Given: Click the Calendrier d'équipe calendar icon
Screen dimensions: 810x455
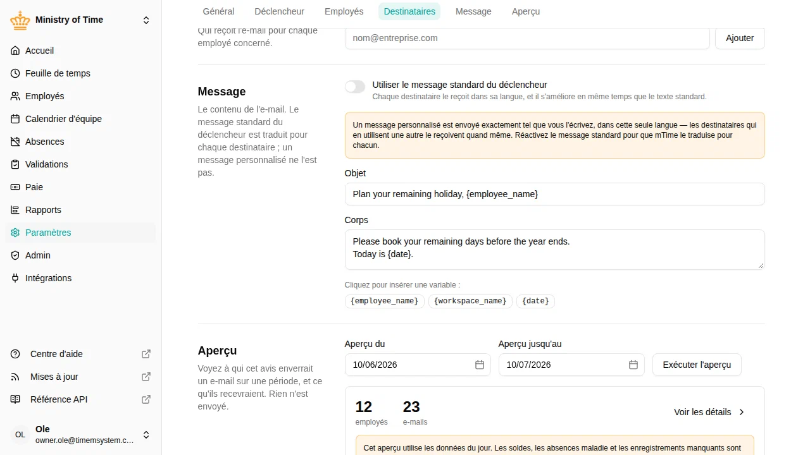Looking at the screenshot, I should (x=15, y=119).
